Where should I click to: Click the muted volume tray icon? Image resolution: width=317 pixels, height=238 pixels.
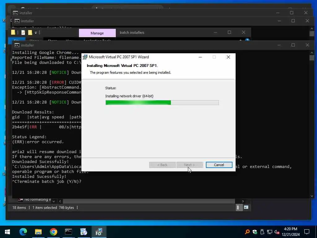pos(277,232)
